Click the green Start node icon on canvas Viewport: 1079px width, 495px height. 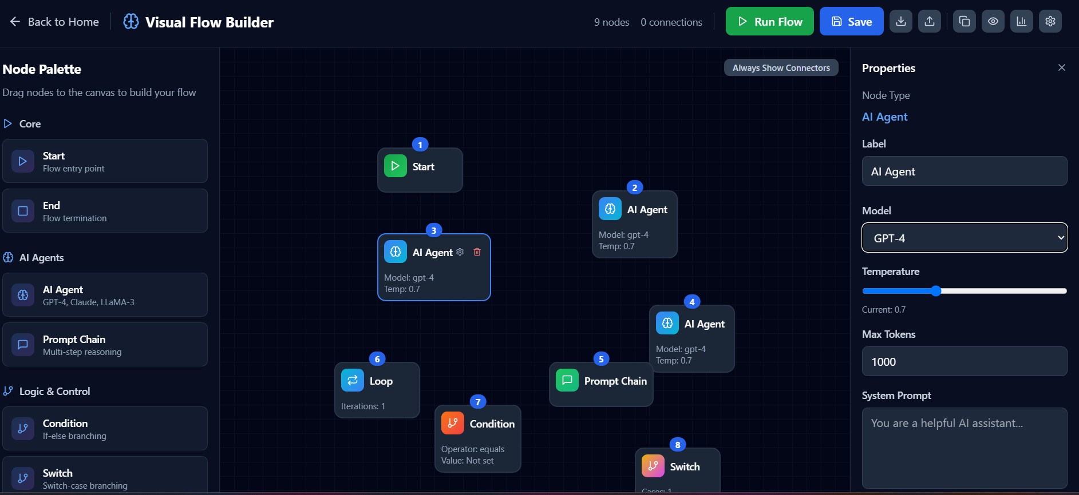(x=395, y=166)
